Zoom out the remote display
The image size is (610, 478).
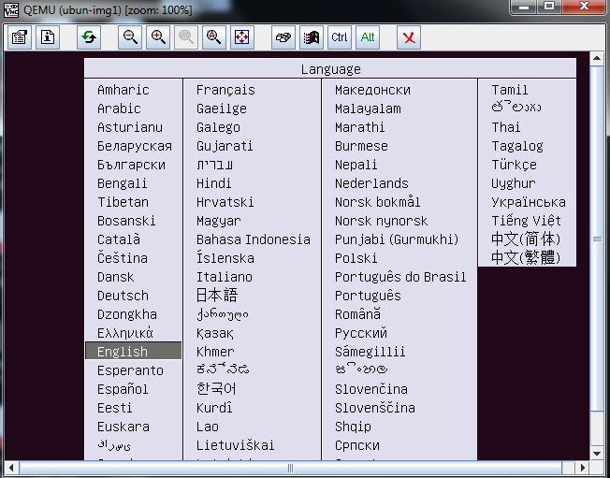[130, 37]
